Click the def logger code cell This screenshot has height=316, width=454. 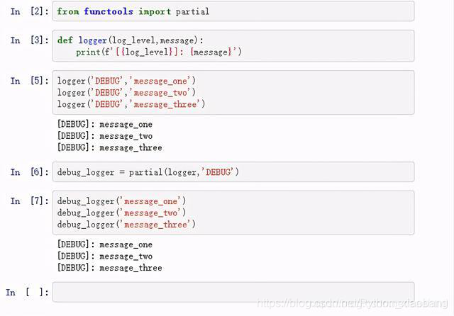tap(233, 45)
